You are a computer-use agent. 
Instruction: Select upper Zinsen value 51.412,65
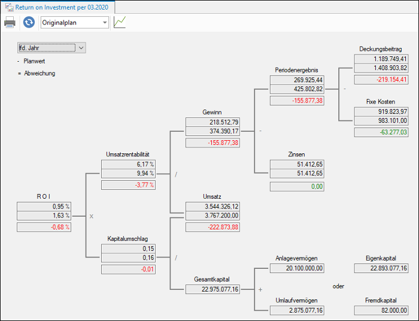click(297, 164)
